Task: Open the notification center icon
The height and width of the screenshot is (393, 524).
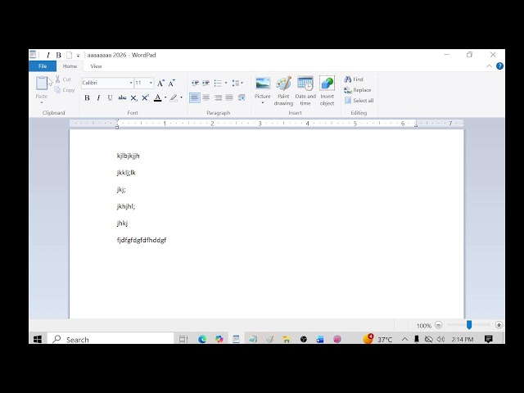Action: (489, 339)
